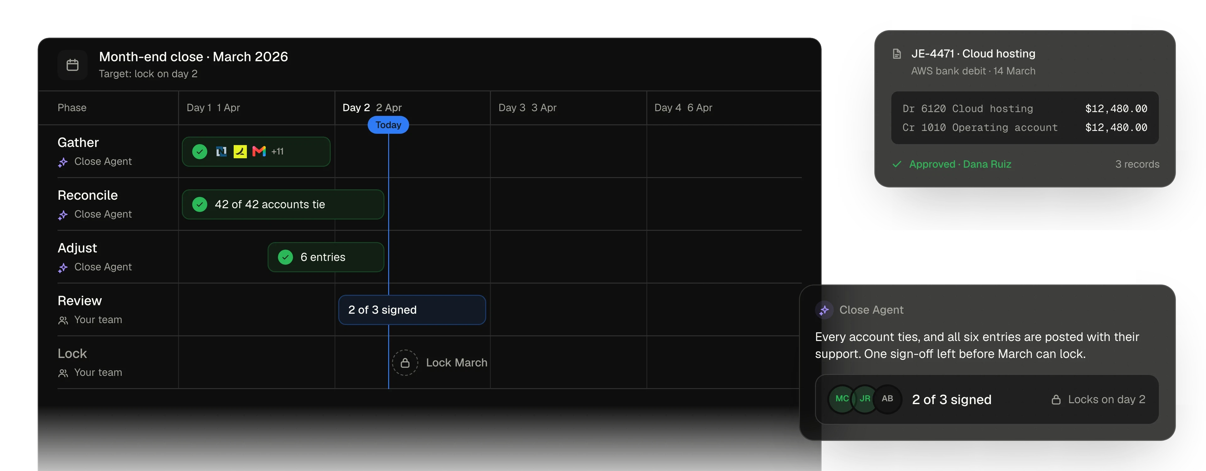Click the dashed lock icon by Lock March
This screenshot has height=471, width=1206.
pyautogui.click(x=405, y=363)
